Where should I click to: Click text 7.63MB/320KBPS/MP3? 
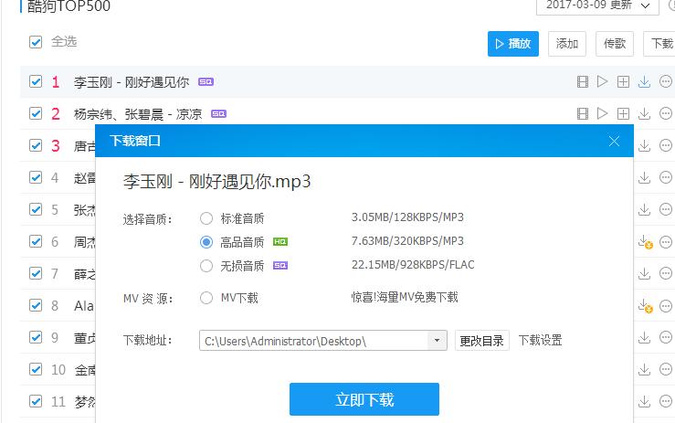407,241
